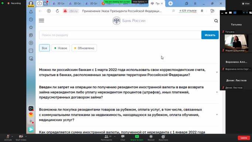Switch to third 3D Ca browser tab
Viewport: 252px width, 142px height.
91,3
